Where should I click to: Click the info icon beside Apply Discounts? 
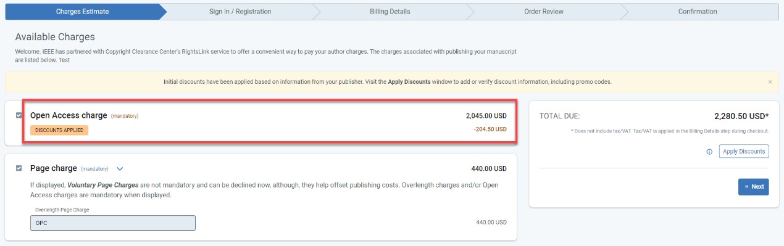pyautogui.click(x=709, y=152)
